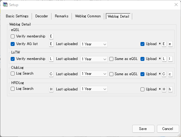Click the 'HRDLog' group label
The height and width of the screenshot is (137, 181).
coord(18,83)
